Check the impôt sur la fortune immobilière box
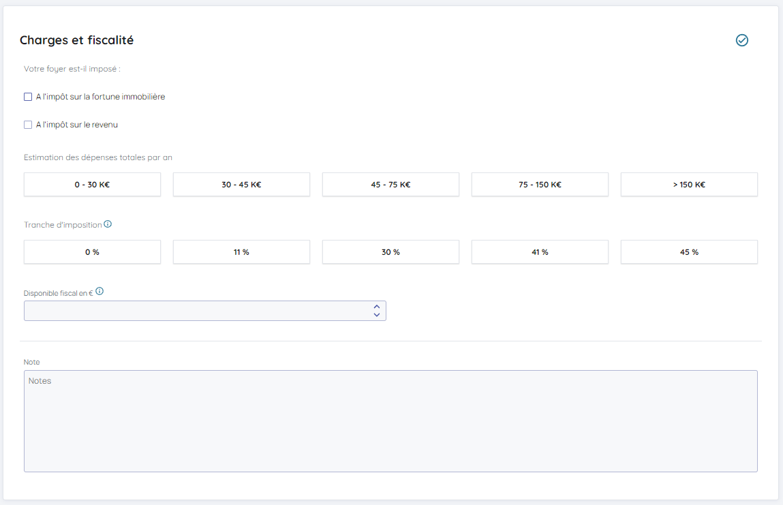This screenshot has width=783, height=505. tap(28, 97)
